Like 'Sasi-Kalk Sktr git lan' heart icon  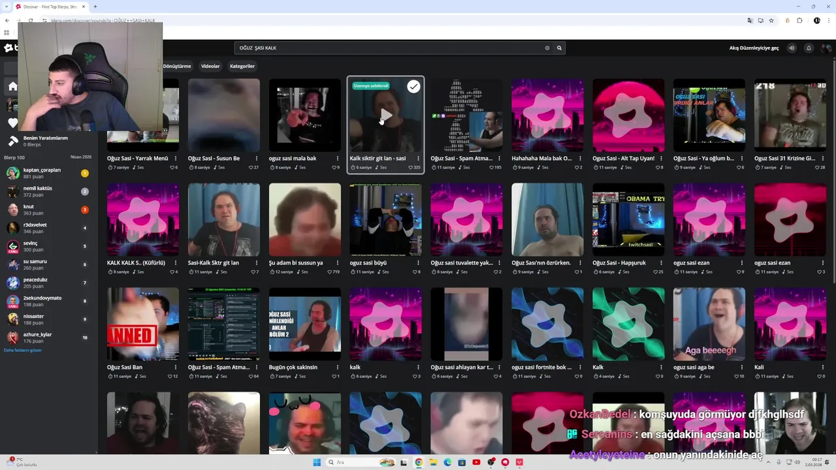[x=253, y=272]
